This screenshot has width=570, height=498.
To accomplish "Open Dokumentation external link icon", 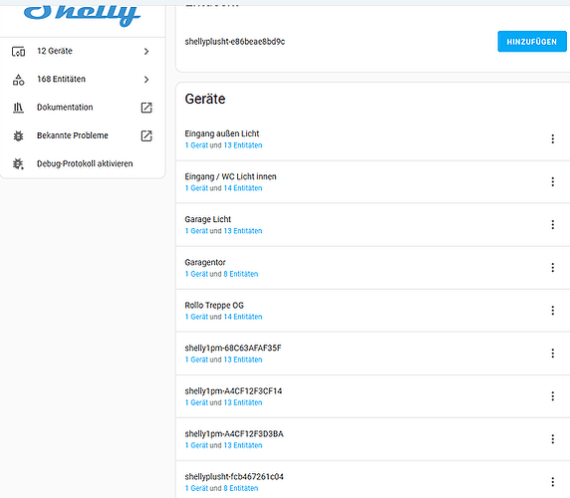I will (x=146, y=108).
